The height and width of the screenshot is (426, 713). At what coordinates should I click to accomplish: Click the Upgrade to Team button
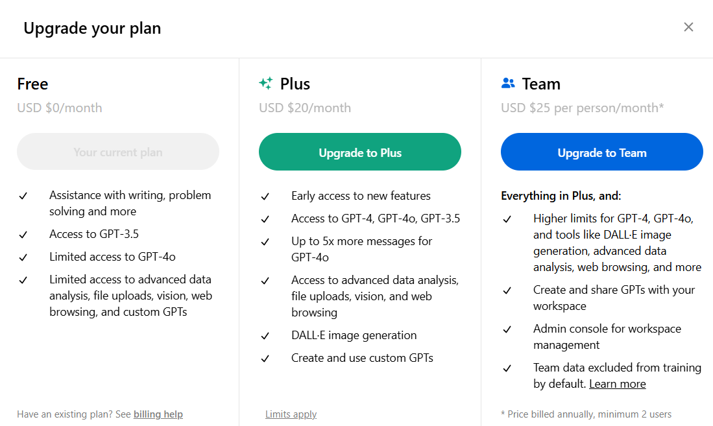pos(601,152)
